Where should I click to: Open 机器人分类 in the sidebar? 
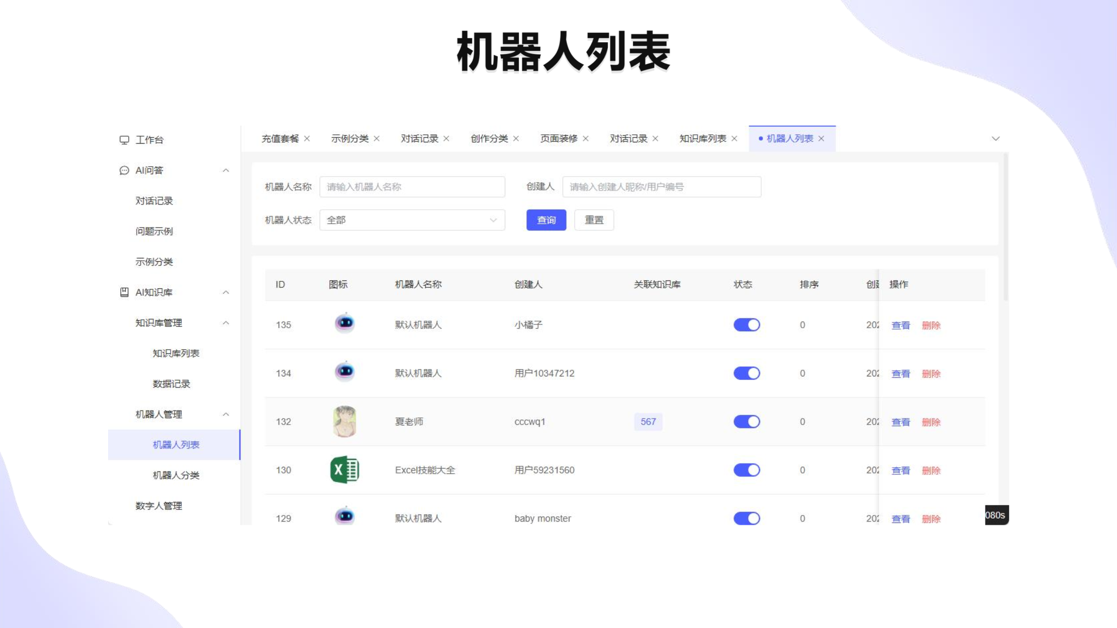[x=176, y=475]
